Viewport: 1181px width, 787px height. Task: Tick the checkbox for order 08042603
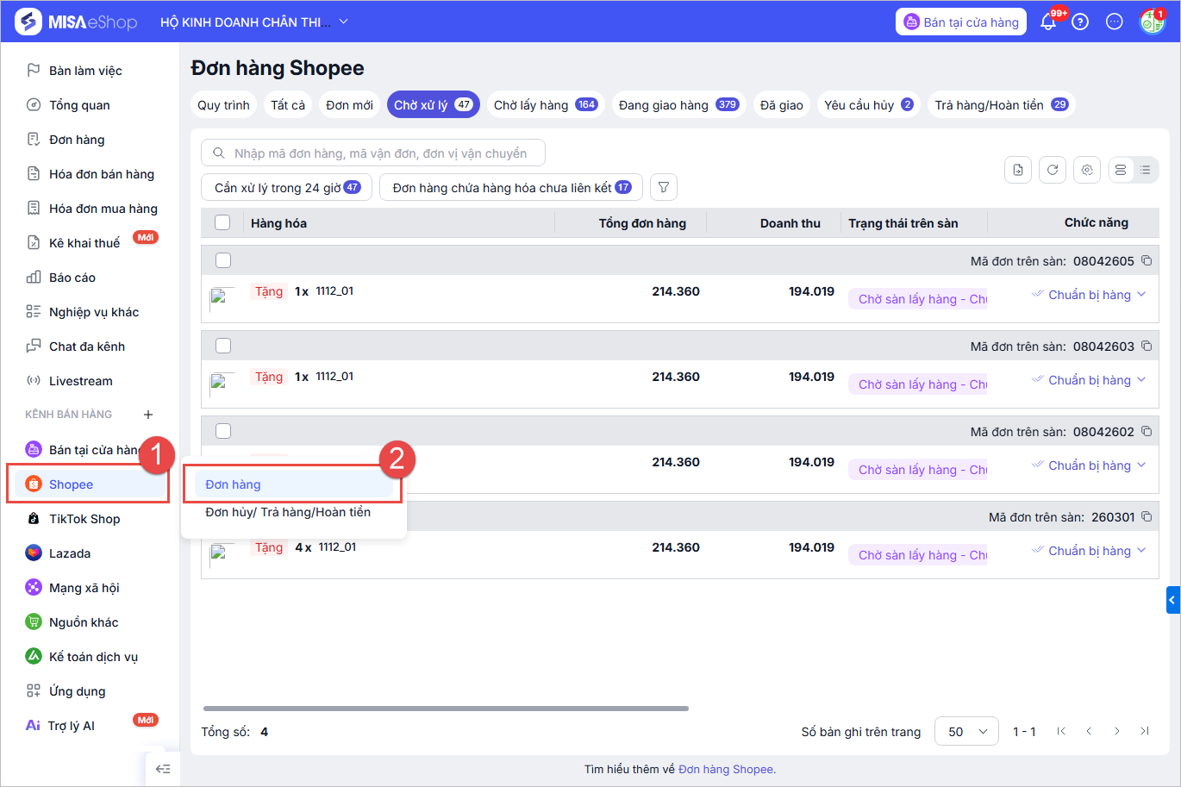click(223, 346)
